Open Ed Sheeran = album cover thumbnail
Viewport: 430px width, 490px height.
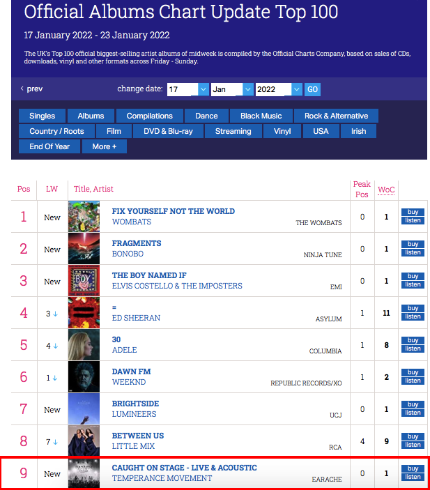[84, 313]
